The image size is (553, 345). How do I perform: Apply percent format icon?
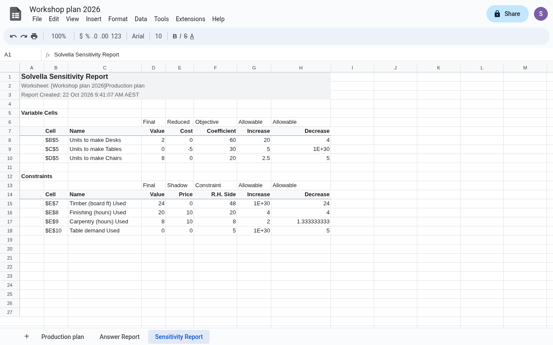click(x=88, y=36)
